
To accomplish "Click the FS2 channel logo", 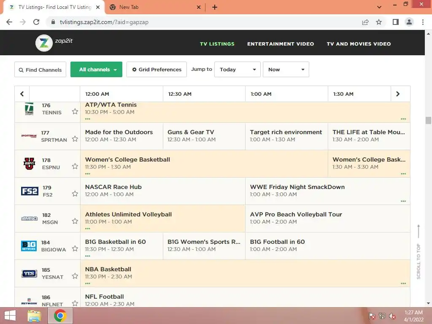I will (30, 191).
